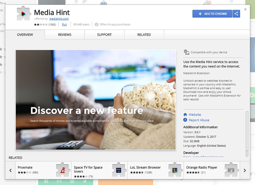Open the Proxmate extension icon
The width and height of the screenshot is (255, 185).
63,170
